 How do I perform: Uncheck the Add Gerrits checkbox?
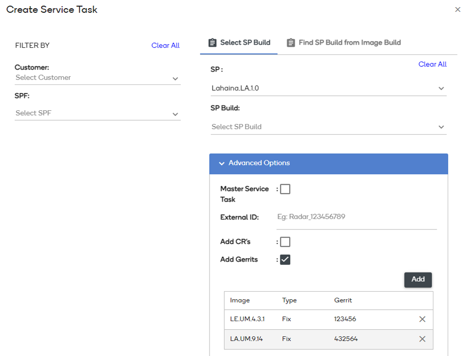[x=285, y=260]
